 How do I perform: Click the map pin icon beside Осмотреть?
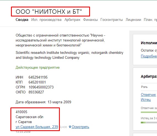click(x=70, y=127)
